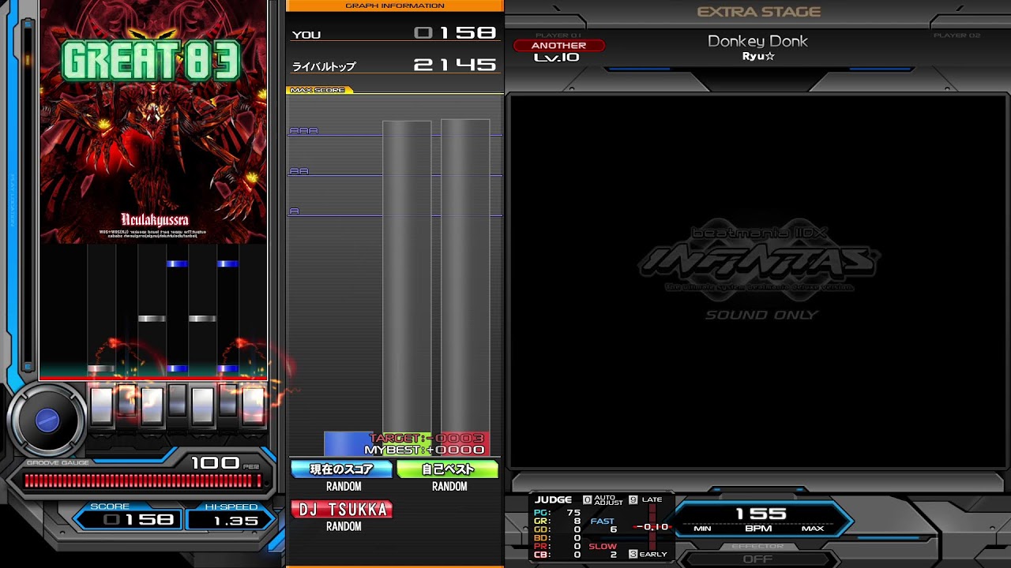Screen dimensions: 1011x568
Task: Click the AAA grade line marker
Action: [303, 131]
